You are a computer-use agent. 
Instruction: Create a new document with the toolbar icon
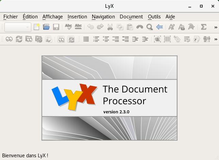click(x=36, y=27)
